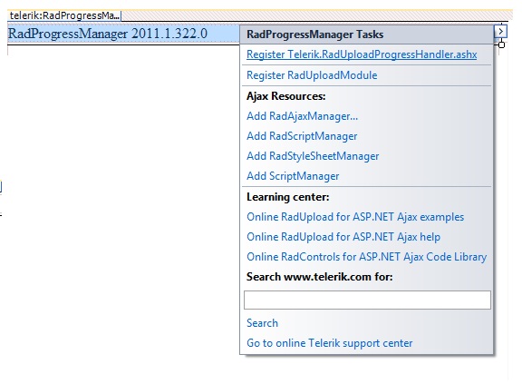Image resolution: width=522 pixels, height=384 pixels.
Task: Choose Add ScriptManager
Action: (x=293, y=176)
